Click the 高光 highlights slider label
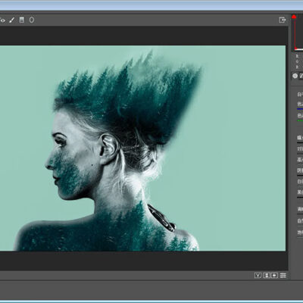 [300, 160]
